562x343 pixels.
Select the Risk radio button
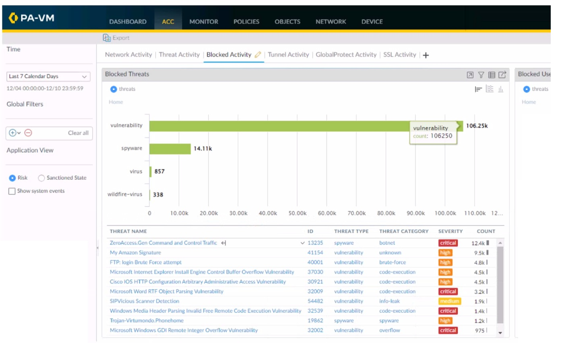[12, 178]
